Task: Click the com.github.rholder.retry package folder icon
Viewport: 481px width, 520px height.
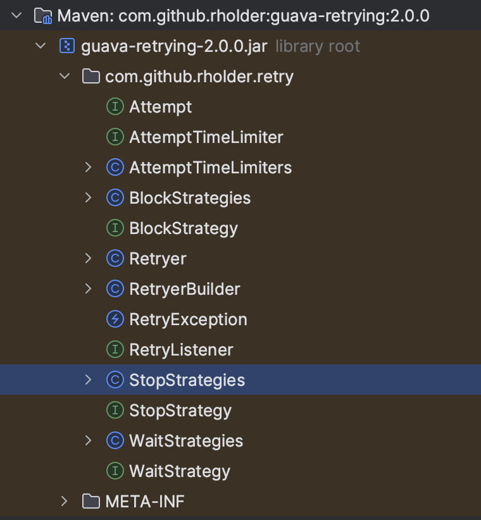Action: pyautogui.click(x=91, y=77)
